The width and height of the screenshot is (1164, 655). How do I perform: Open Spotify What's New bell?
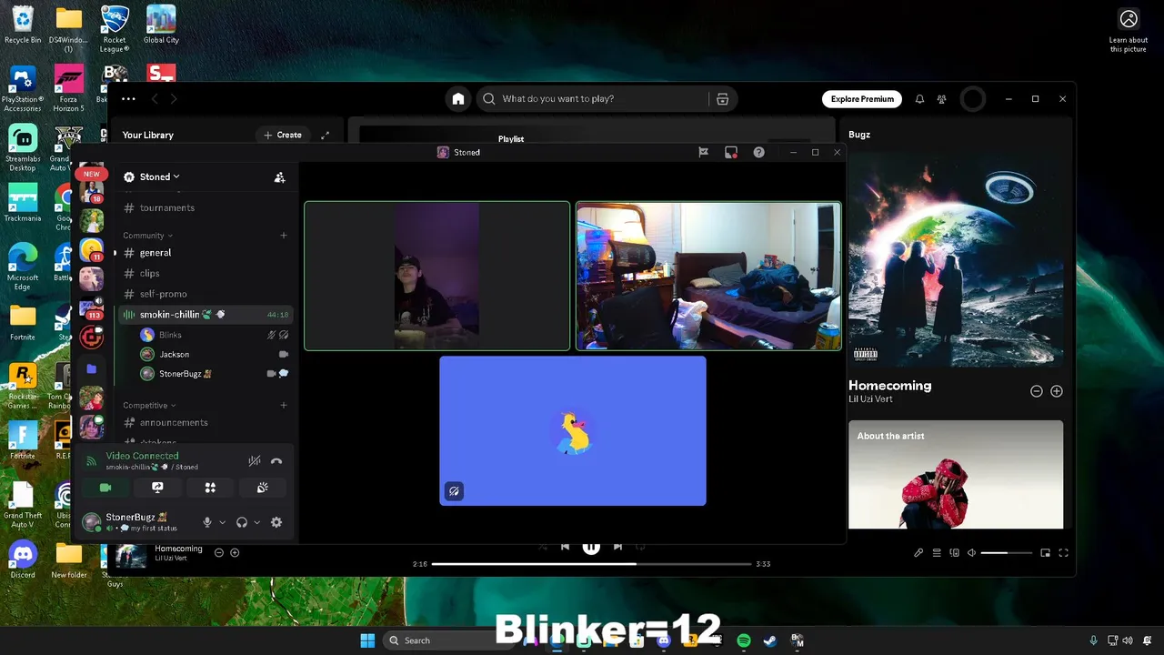(x=919, y=99)
